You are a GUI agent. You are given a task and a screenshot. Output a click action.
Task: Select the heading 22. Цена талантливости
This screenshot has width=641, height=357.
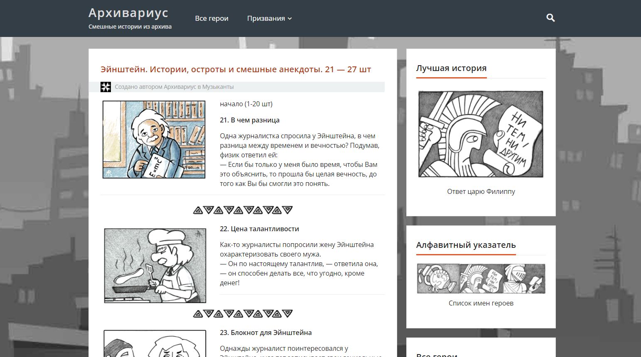(x=259, y=229)
